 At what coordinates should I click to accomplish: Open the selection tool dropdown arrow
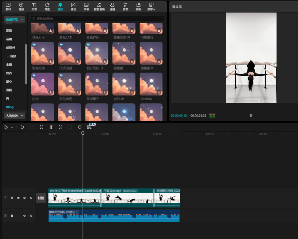12,127
